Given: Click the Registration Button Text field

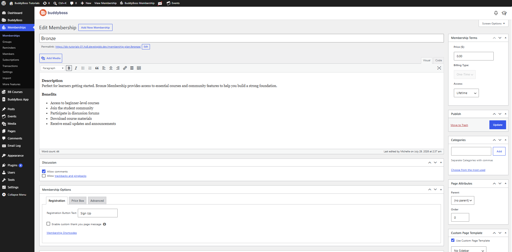Looking at the screenshot, I should [x=97, y=213].
